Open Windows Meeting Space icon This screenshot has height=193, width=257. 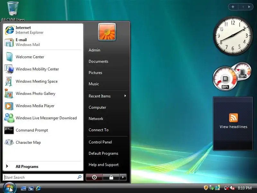(x=9, y=81)
